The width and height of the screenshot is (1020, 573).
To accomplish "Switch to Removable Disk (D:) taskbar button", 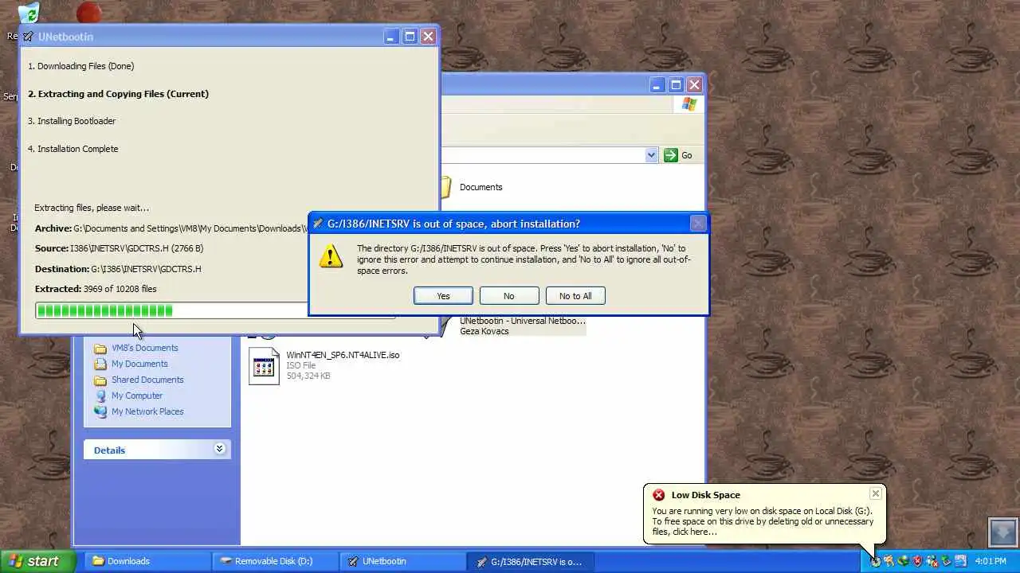I will [x=276, y=561].
